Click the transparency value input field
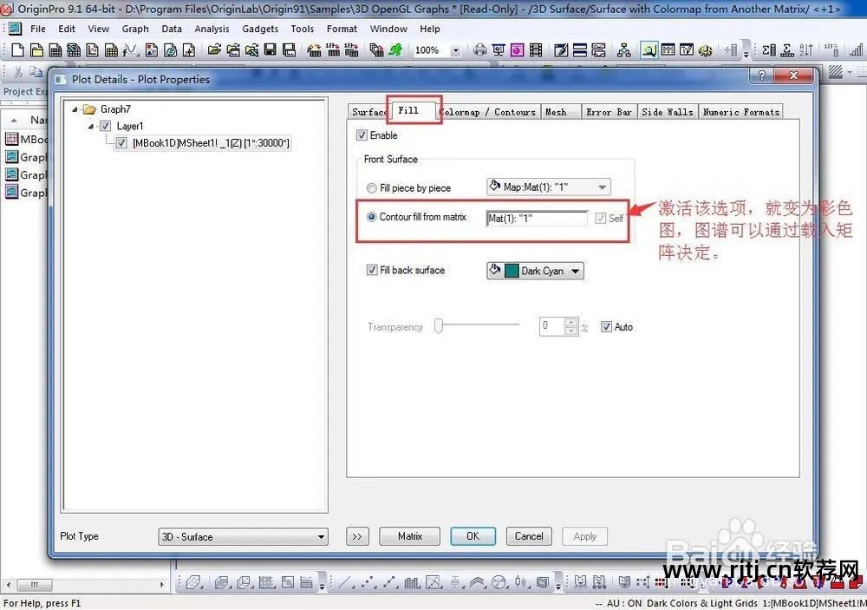Viewport: 867px width, 610px height. tap(551, 326)
